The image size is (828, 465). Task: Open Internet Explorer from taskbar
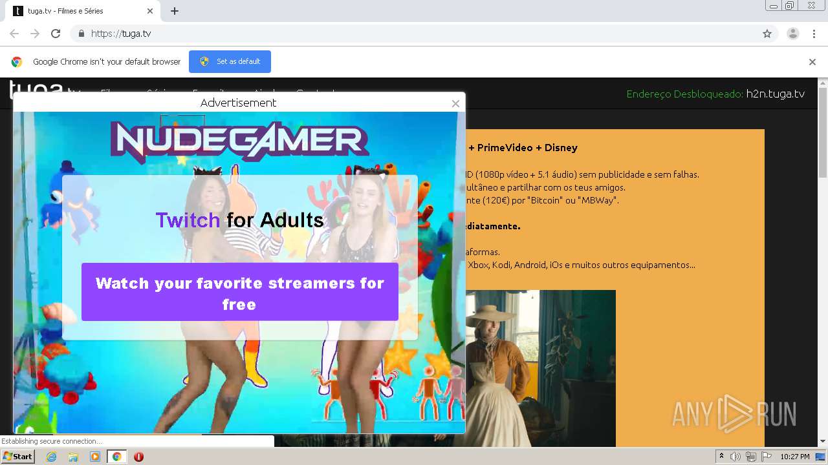tap(52, 457)
